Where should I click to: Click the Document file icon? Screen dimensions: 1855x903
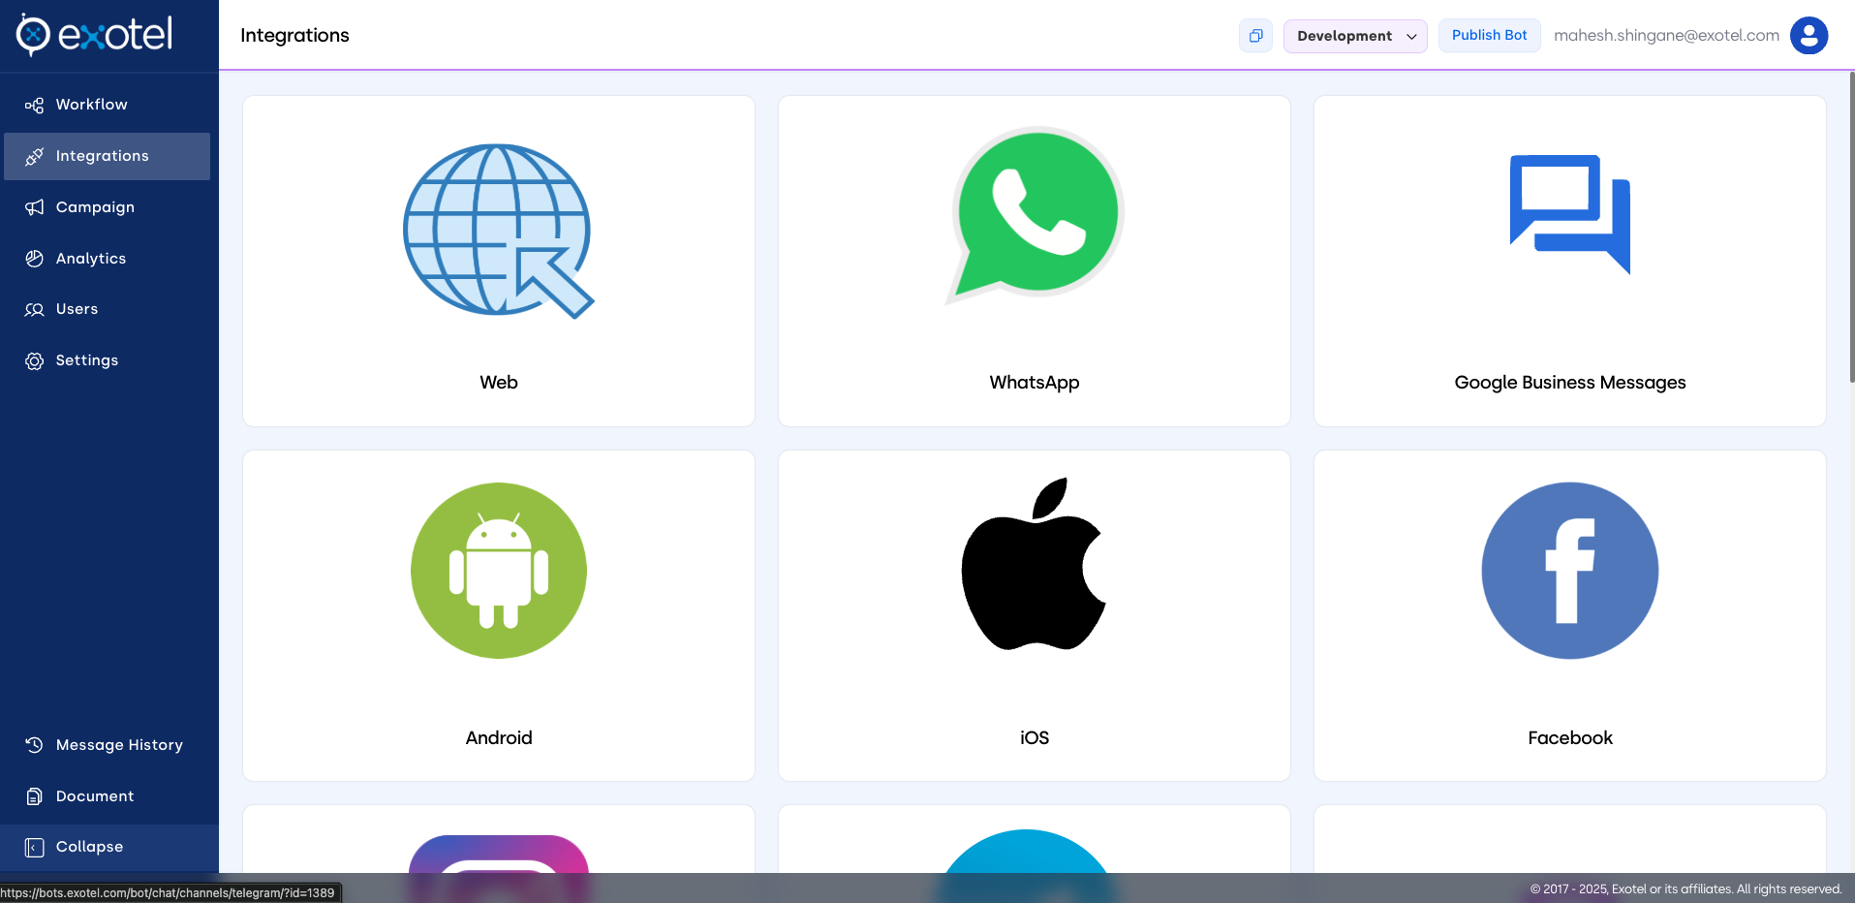[x=34, y=796]
